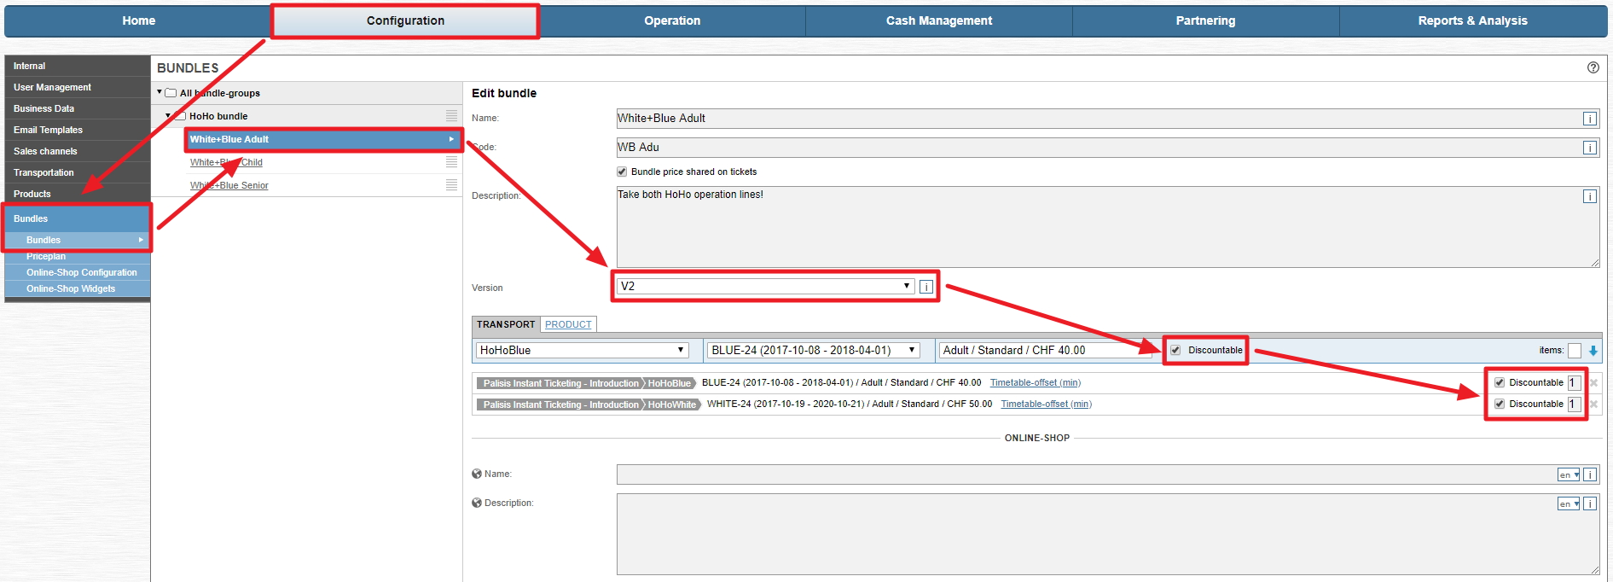Select White+Blue Adult bundle

[x=323, y=139]
